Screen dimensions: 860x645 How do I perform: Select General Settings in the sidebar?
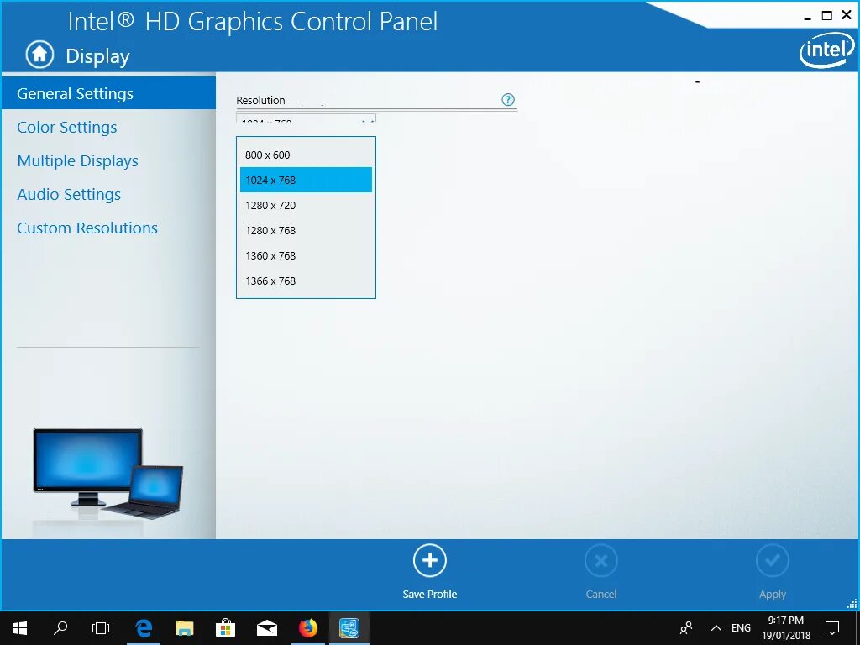(x=108, y=93)
